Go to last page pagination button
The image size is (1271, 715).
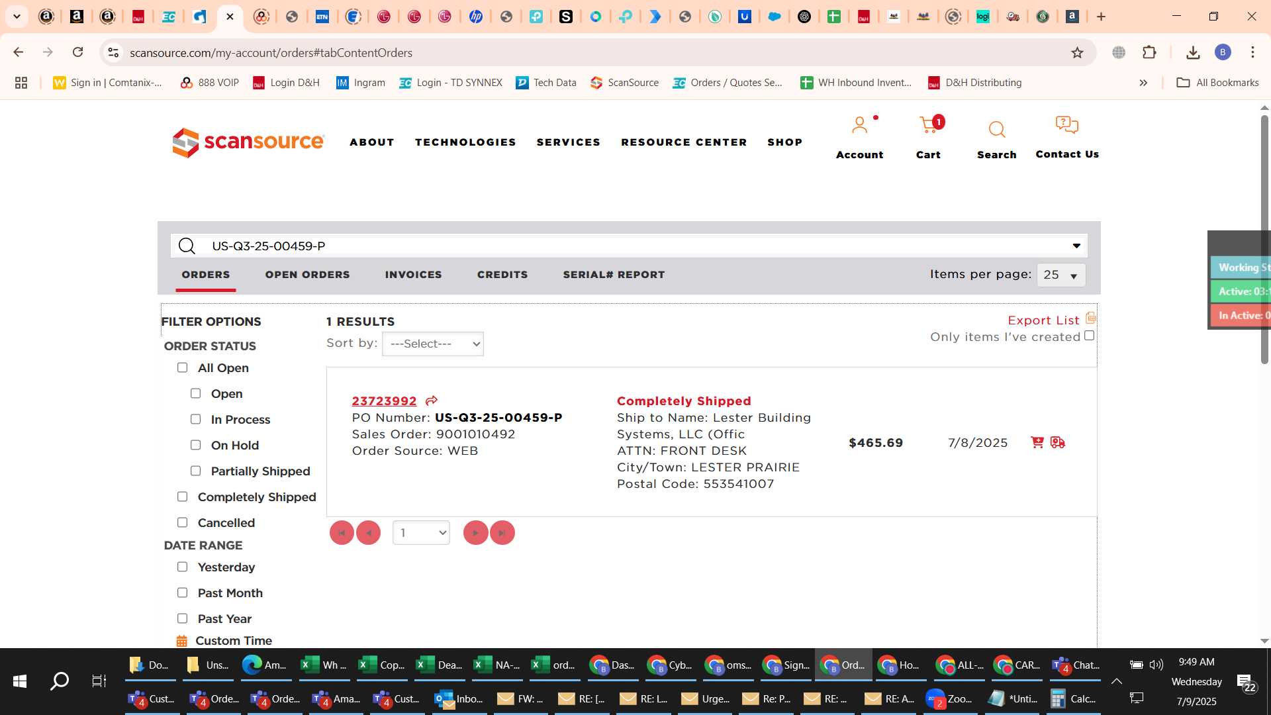click(502, 533)
